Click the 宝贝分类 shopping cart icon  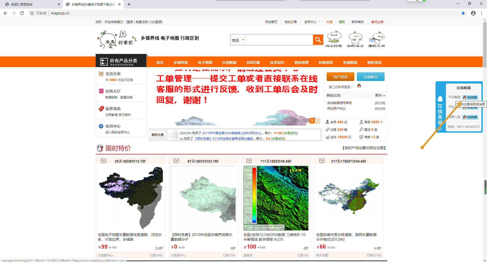101,74
